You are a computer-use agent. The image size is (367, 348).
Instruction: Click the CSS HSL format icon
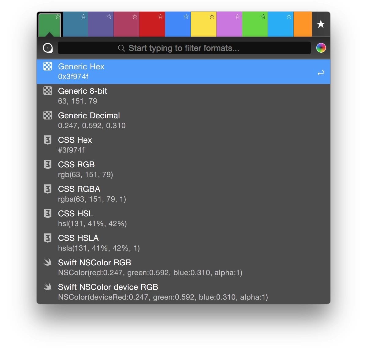point(48,214)
